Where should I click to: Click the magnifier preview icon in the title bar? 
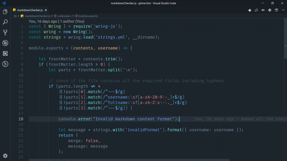coord(256,10)
